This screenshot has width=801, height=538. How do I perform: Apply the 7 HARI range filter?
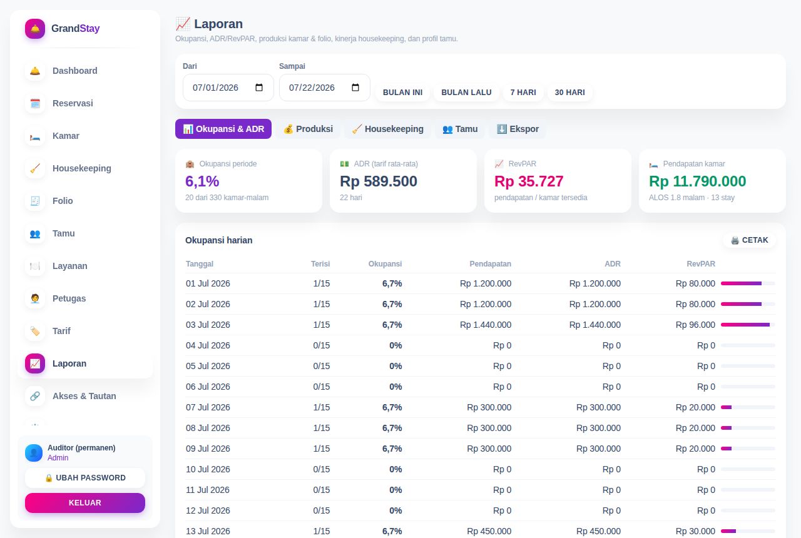pos(523,93)
